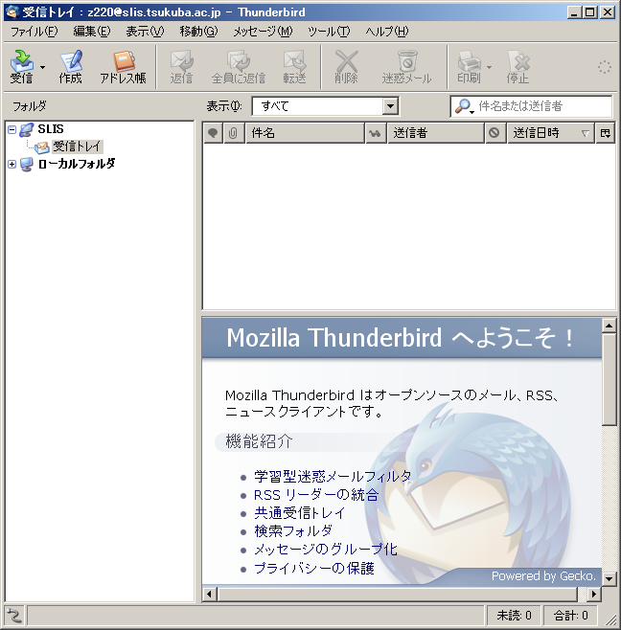Sort by thread column icon

(x=213, y=133)
